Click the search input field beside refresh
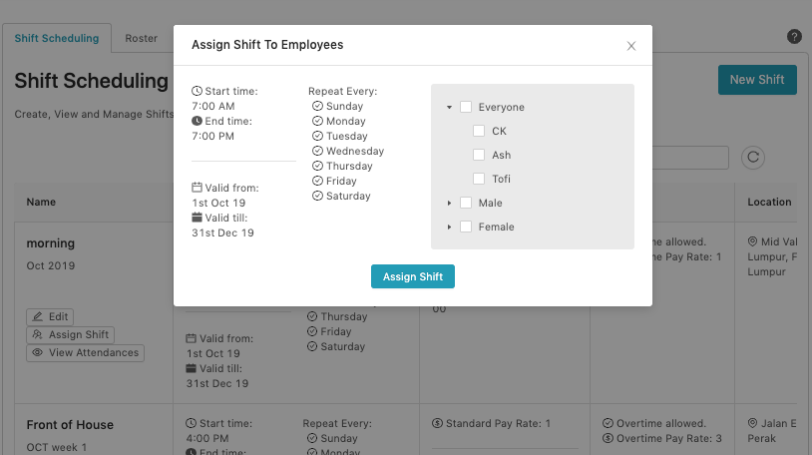Image resolution: width=812 pixels, height=455 pixels. [690, 158]
